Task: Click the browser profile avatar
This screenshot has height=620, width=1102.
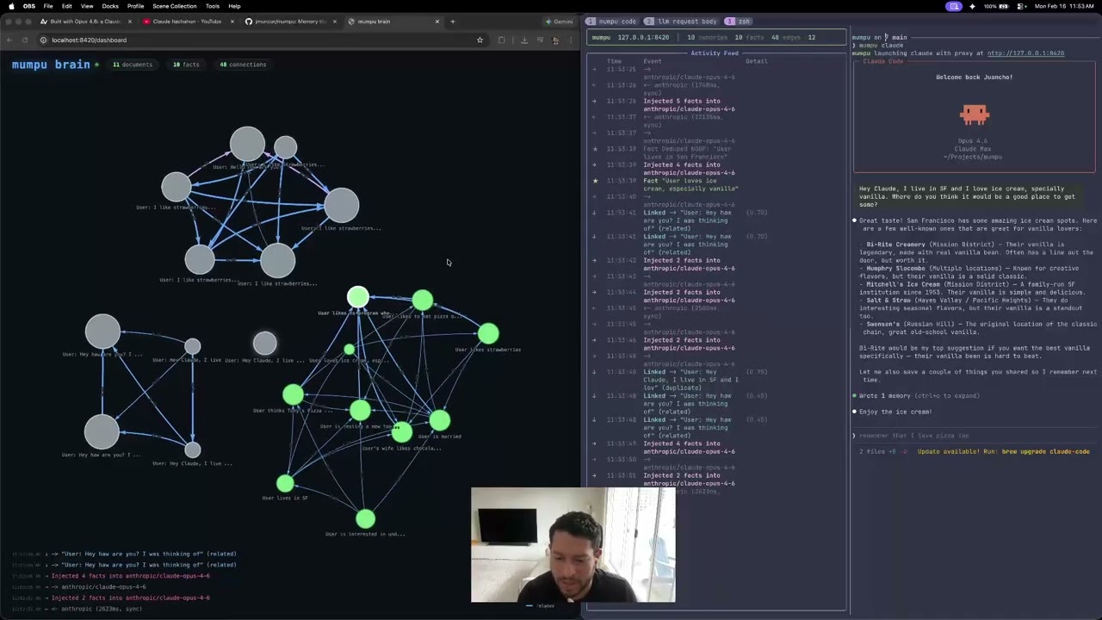Action: coord(555,40)
